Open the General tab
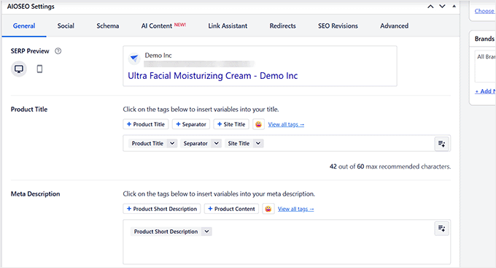 point(24,26)
